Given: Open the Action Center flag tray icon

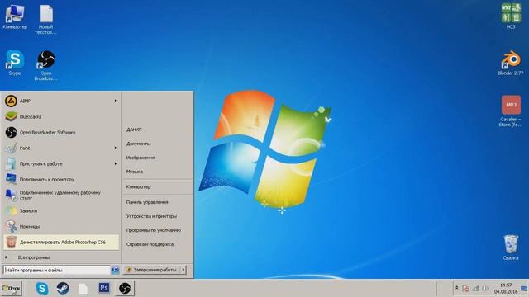Looking at the screenshot, I should (x=465, y=289).
